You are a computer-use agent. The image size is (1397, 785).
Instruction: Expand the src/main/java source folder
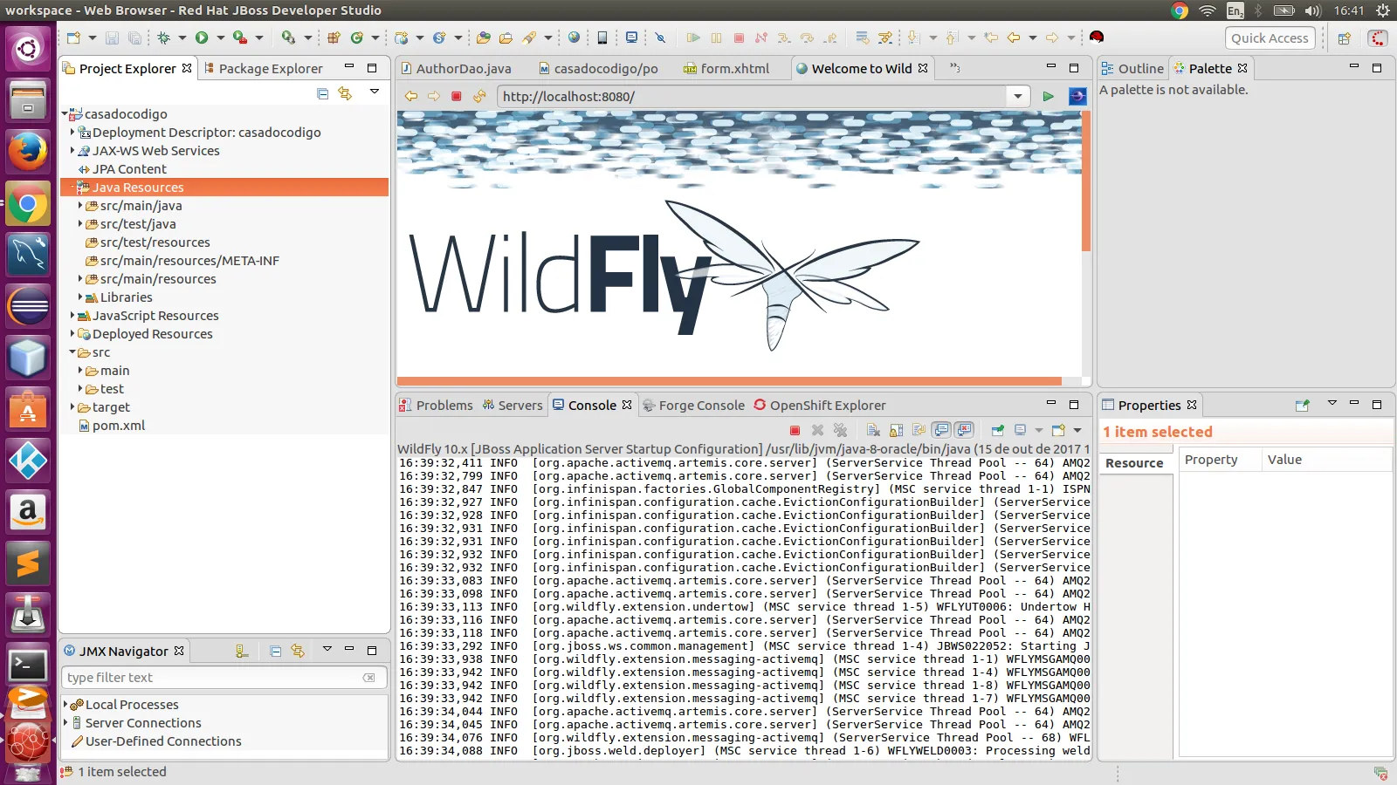click(80, 206)
